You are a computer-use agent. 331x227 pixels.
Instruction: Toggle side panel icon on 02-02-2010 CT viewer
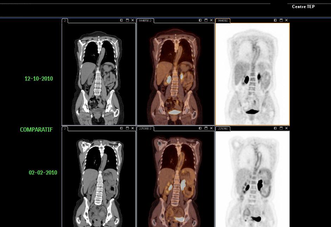click(121, 128)
